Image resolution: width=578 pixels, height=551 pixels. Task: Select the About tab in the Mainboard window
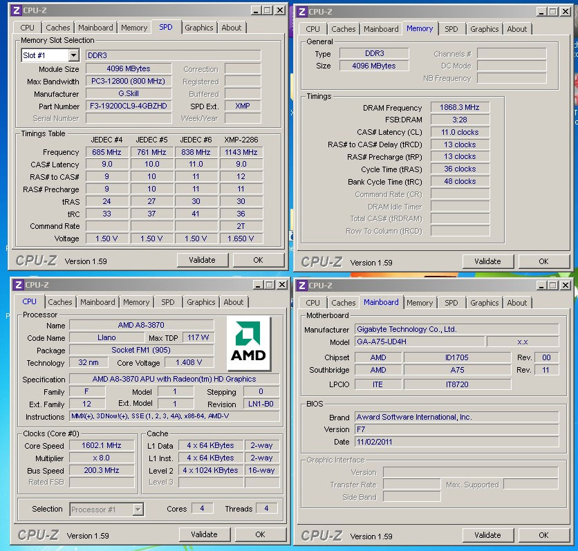(516, 303)
